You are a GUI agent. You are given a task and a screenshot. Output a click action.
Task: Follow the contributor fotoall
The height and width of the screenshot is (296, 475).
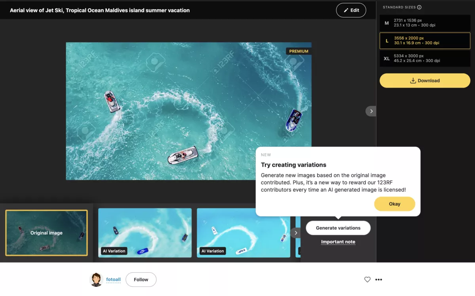point(141,279)
